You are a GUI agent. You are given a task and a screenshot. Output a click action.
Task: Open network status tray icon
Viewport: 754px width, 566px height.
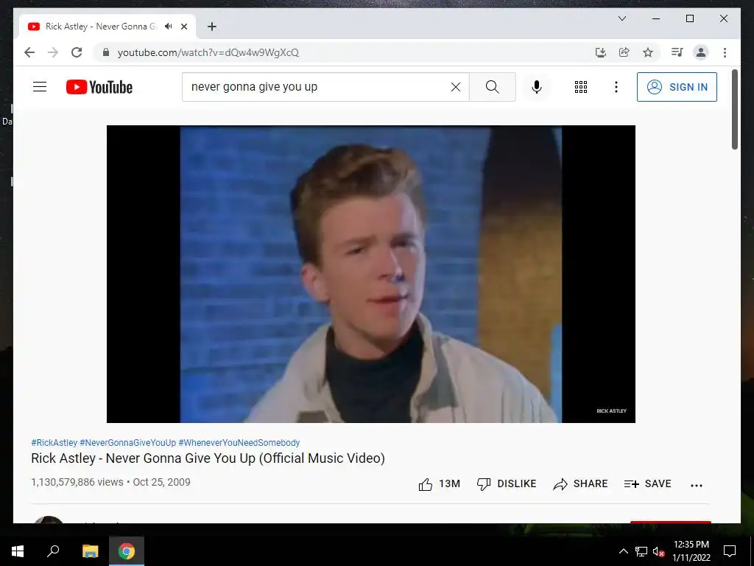(x=641, y=551)
